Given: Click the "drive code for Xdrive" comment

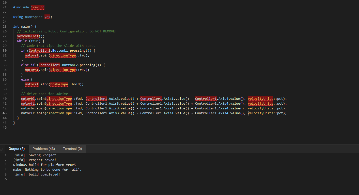Looking at the screenshot, I should (x=44, y=94).
